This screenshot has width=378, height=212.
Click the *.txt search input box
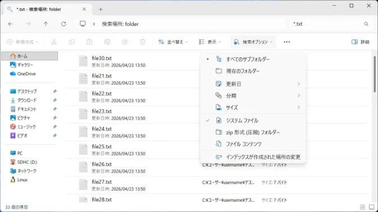tap(331, 24)
